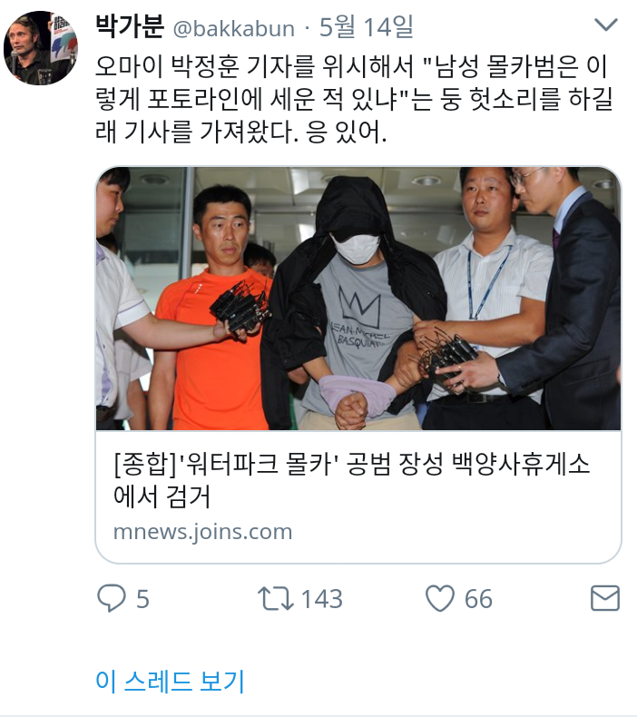This screenshot has height=717, width=637.
Task: Send tweet via envelope message icon
Action: click(605, 598)
